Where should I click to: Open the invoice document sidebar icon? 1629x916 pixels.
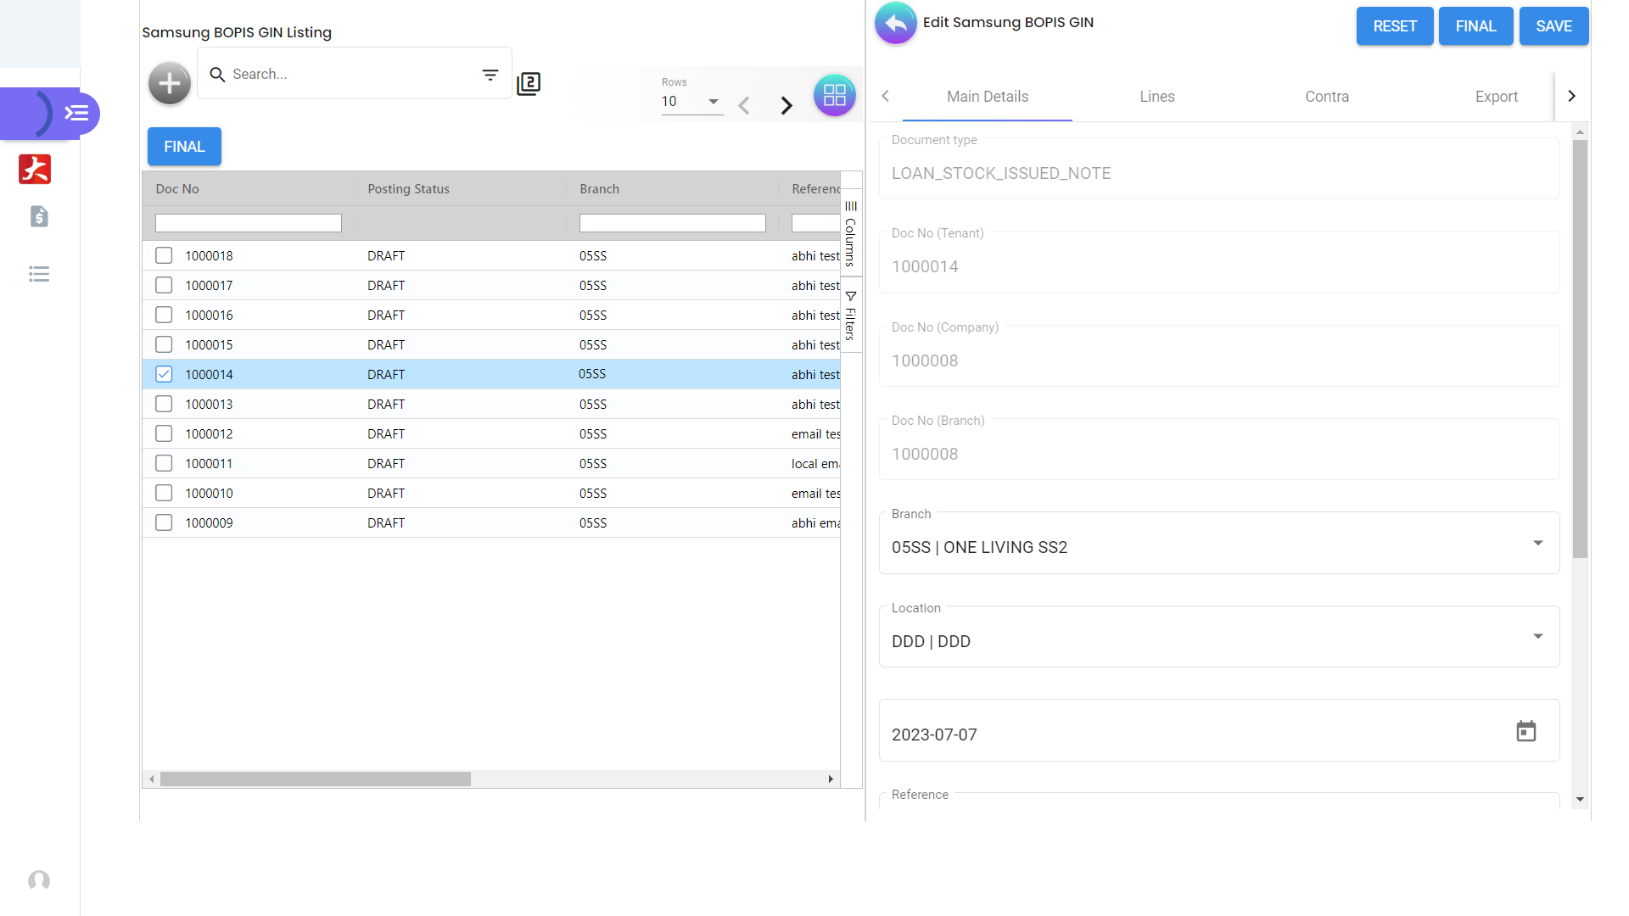(x=39, y=216)
